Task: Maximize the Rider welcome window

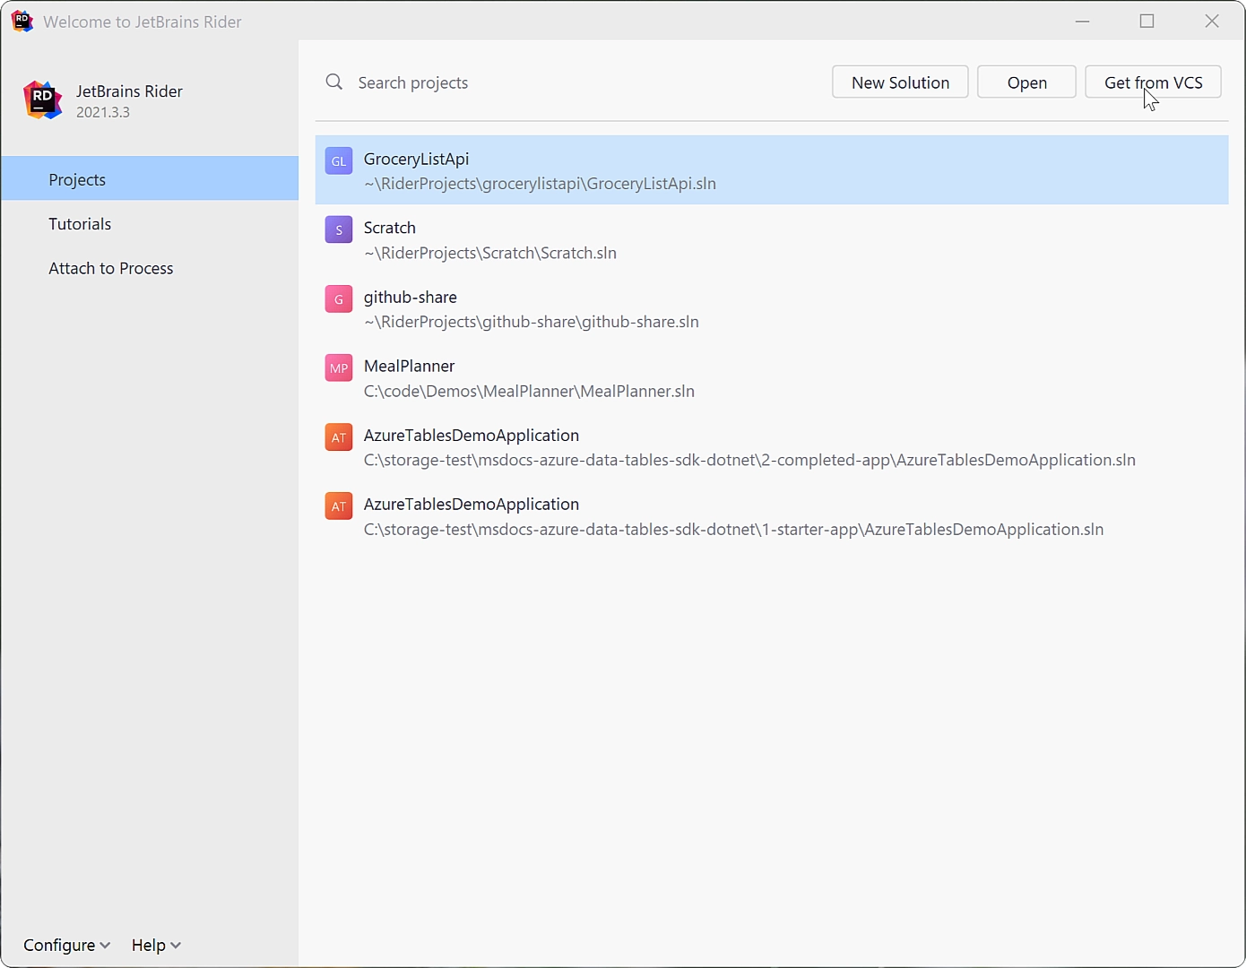Action: (1146, 21)
